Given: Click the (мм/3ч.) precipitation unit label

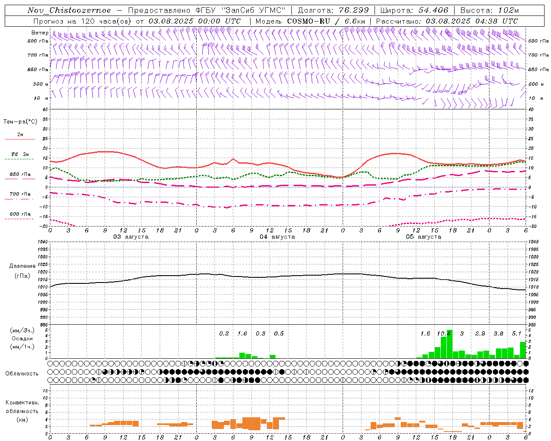Looking at the screenshot, I should [22, 330].
